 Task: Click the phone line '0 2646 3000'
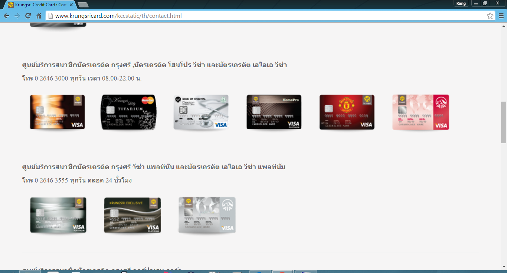[82, 78]
